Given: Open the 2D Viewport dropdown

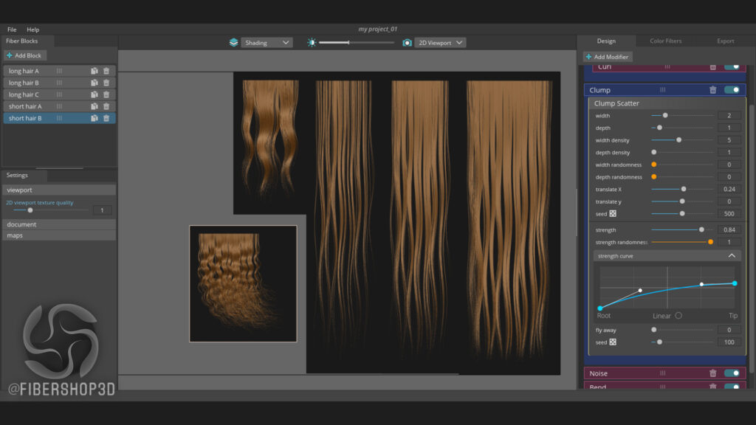Looking at the screenshot, I should (440, 43).
